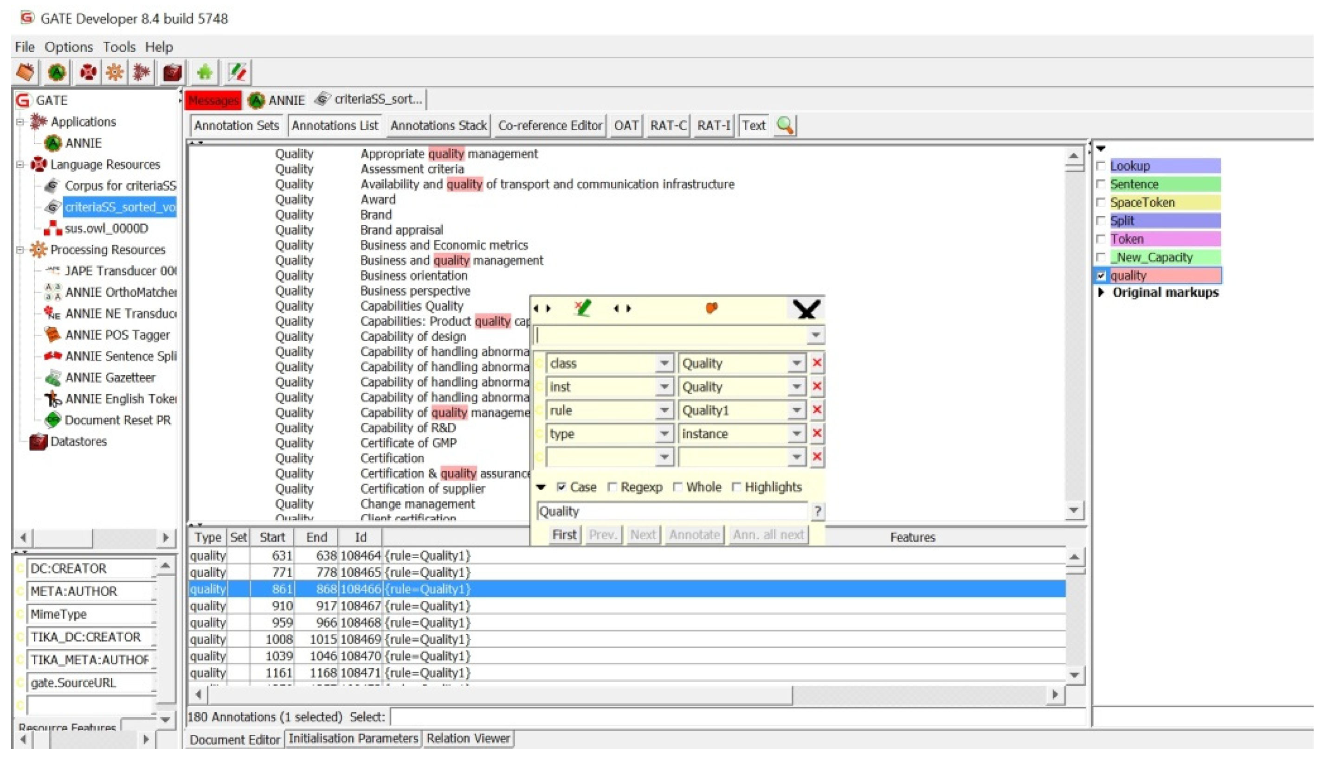Image resolution: width=1322 pixels, height=759 pixels.
Task: Click the pin icon in annotation popup
Action: 712,308
